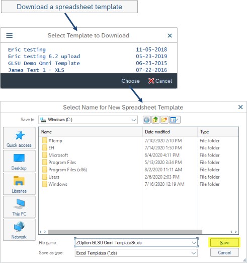Select Desktop in the places sidebar
247x263 pixels.
pos(19,161)
